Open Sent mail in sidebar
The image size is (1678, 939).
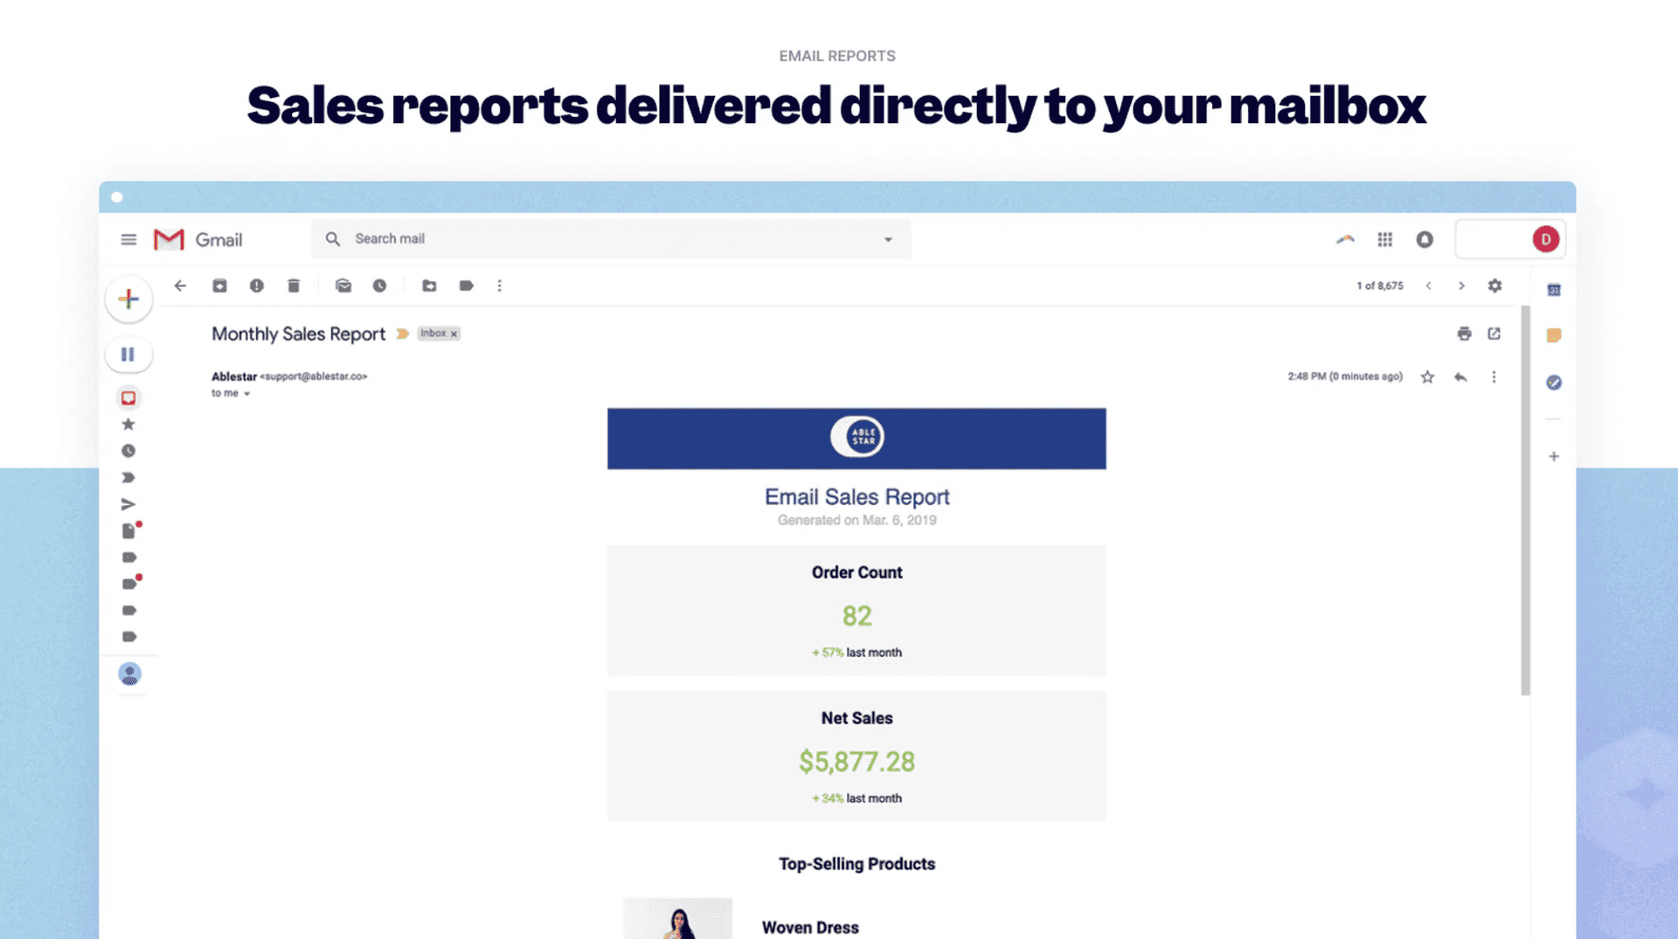[x=128, y=504]
